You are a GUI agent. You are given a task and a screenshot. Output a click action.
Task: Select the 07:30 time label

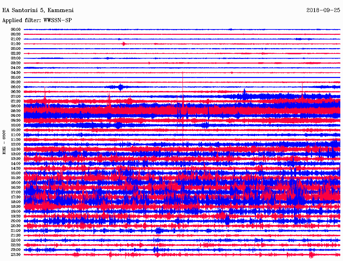tap(16, 101)
